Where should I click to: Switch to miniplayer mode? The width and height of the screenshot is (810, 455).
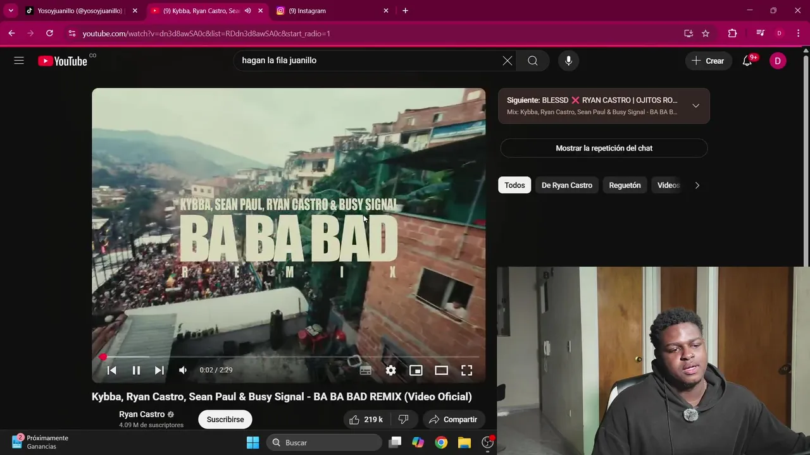[x=416, y=370]
